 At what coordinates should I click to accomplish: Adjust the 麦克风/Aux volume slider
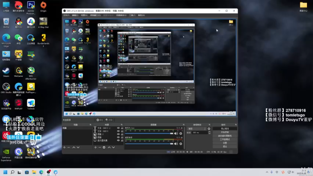tap(149, 133)
